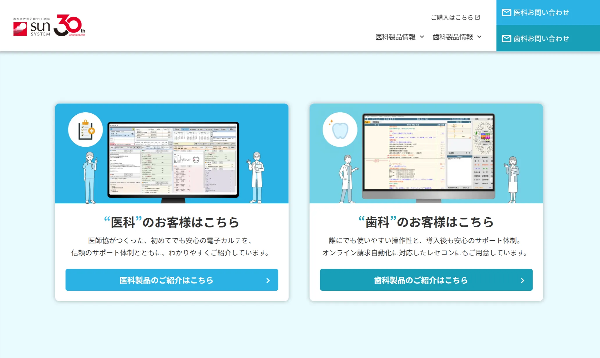Click the external link icon beside ご購入はこちら
The height and width of the screenshot is (358, 600).
coord(477,17)
